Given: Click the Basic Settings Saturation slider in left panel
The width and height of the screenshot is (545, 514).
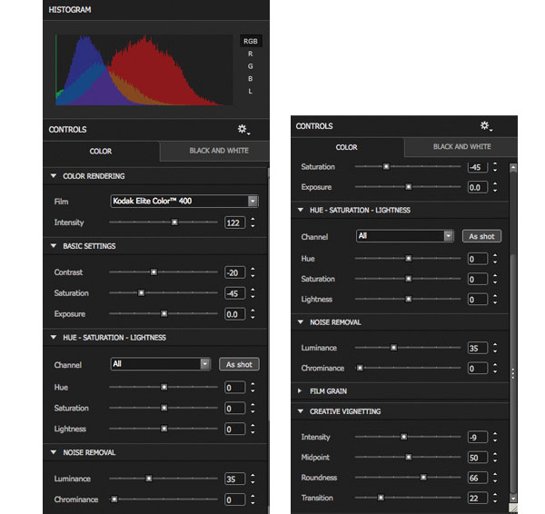Looking at the screenshot, I should click(x=141, y=293).
